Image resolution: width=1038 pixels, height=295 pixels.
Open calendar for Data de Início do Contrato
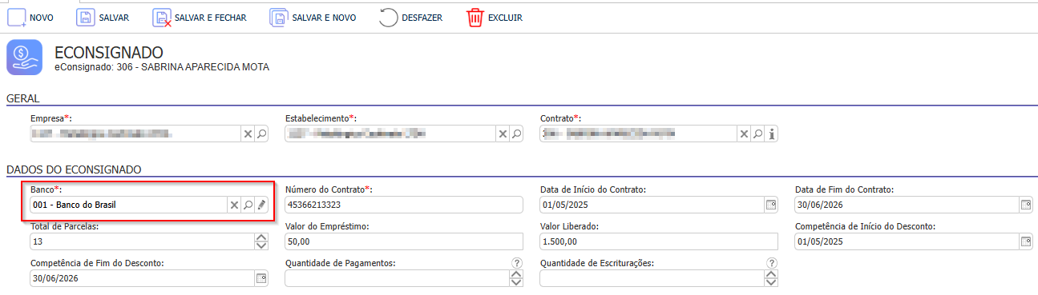tap(772, 205)
